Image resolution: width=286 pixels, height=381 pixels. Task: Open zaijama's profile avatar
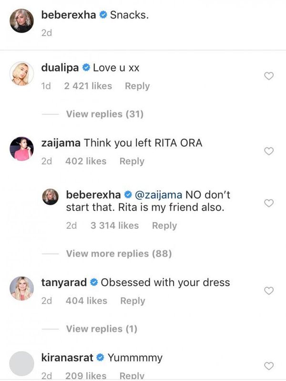(21, 149)
